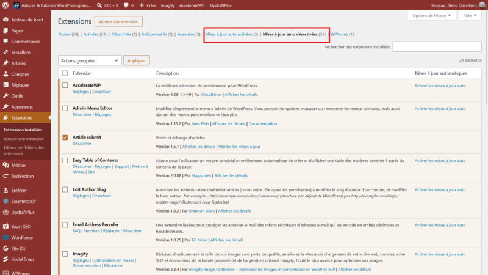Screen dimensions: 488x275
Task: Open the Actions groupées dropdown
Action: point(90,61)
